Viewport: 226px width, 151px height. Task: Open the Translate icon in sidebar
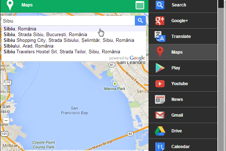click(x=160, y=36)
